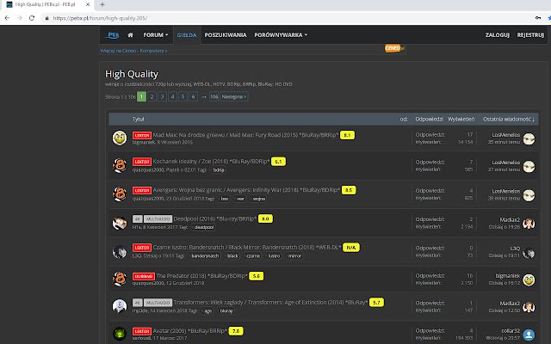Open Więcej na Ceneo - Komputery link
The image size is (551, 344).
[133, 51]
